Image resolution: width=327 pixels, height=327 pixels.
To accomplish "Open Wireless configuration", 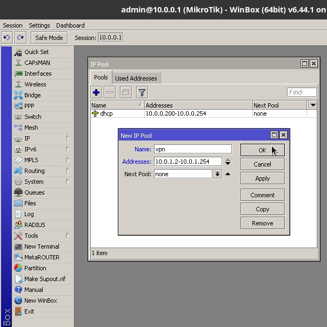I will (x=43, y=84).
